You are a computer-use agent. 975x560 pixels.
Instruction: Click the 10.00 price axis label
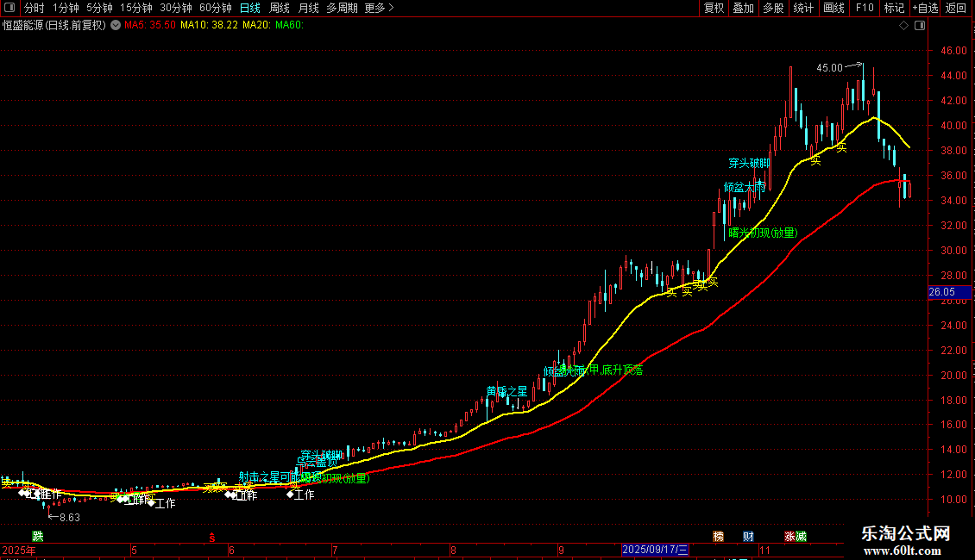pos(953,500)
